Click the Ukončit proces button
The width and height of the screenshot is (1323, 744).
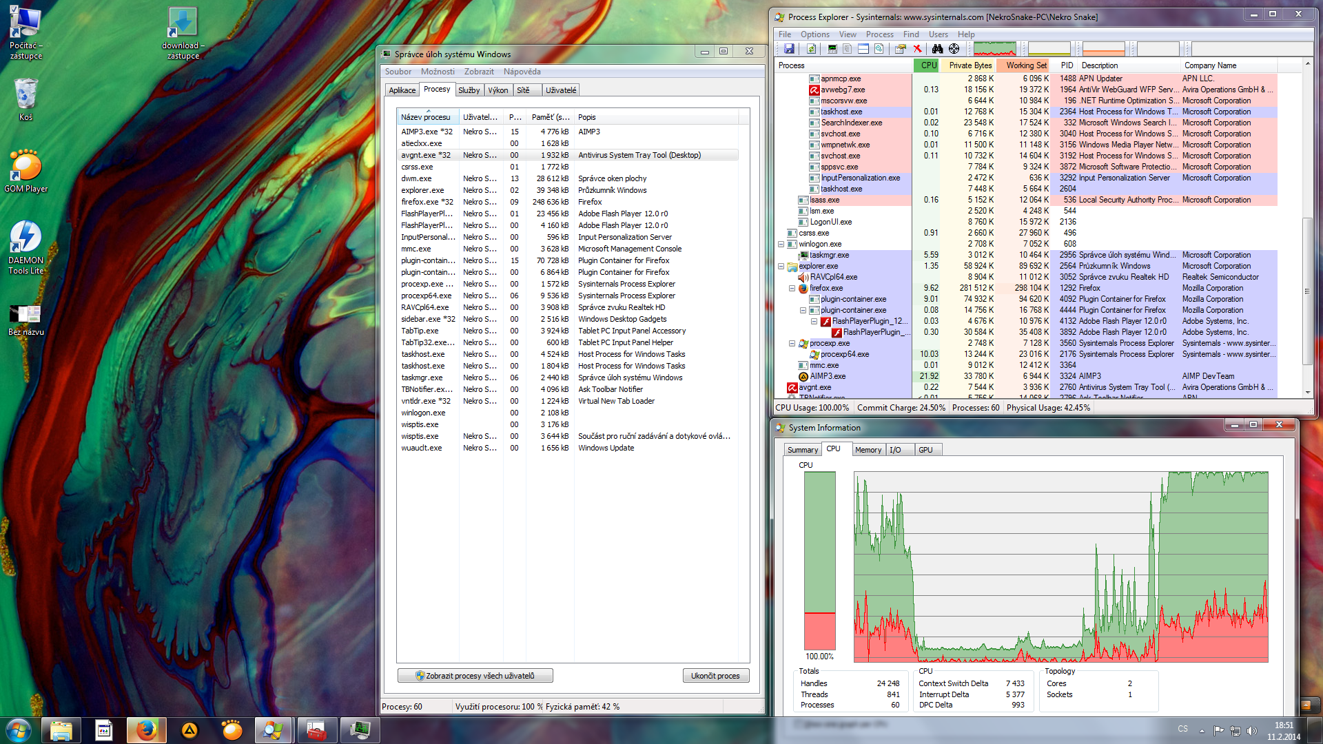pyautogui.click(x=715, y=676)
